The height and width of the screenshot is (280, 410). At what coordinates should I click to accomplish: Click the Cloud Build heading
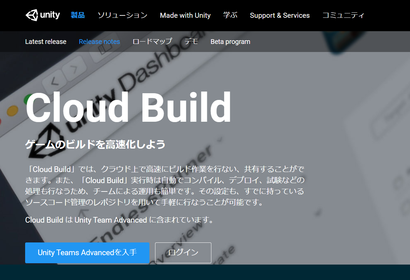pos(128,107)
